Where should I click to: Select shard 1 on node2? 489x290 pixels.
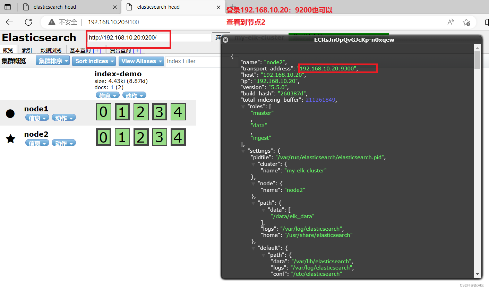(x=122, y=137)
